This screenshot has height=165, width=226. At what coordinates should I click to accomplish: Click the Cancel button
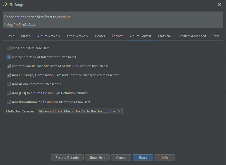click(x=121, y=158)
